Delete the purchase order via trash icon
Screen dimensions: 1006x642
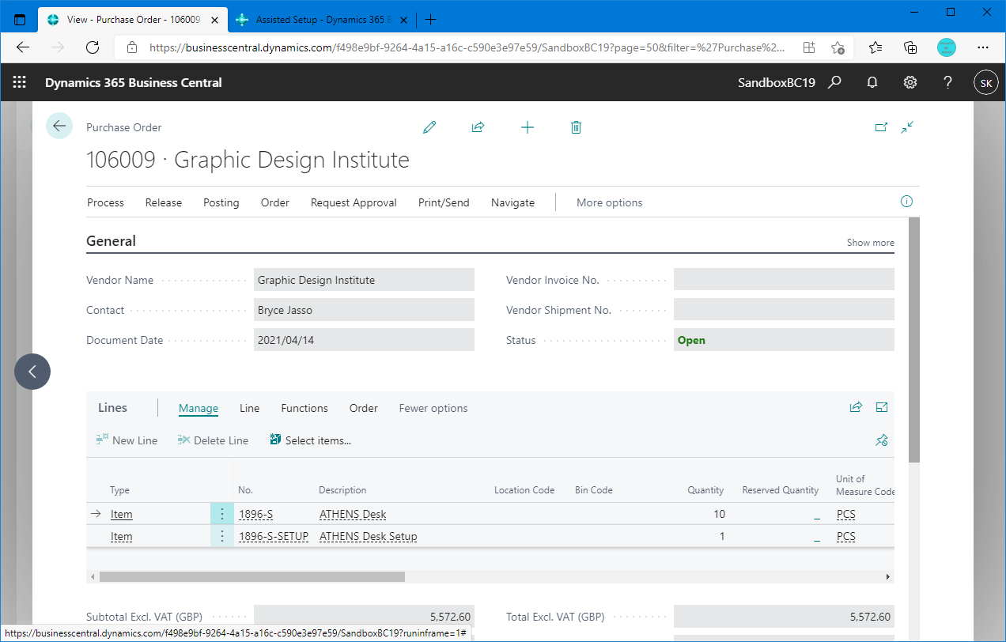pyautogui.click(x=576, y=127)
